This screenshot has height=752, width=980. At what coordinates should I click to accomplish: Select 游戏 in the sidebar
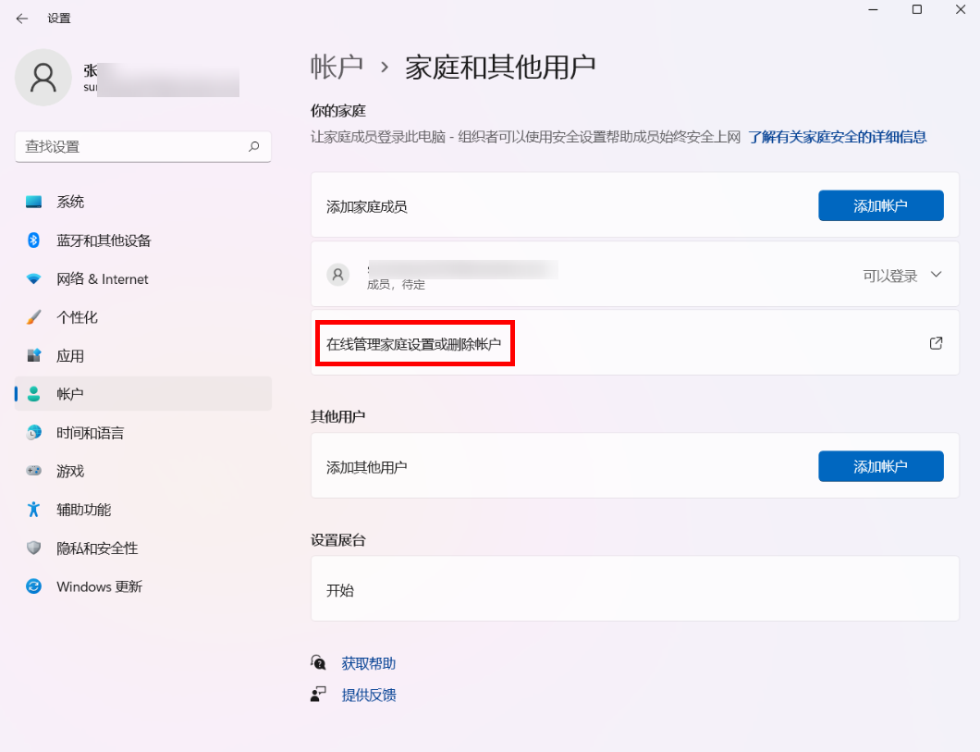click(x=70, y=472)
